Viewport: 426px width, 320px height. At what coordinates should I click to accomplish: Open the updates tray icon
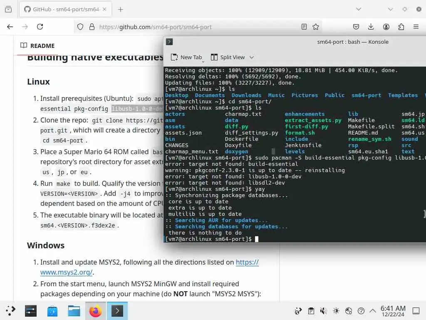pos(361,311)
